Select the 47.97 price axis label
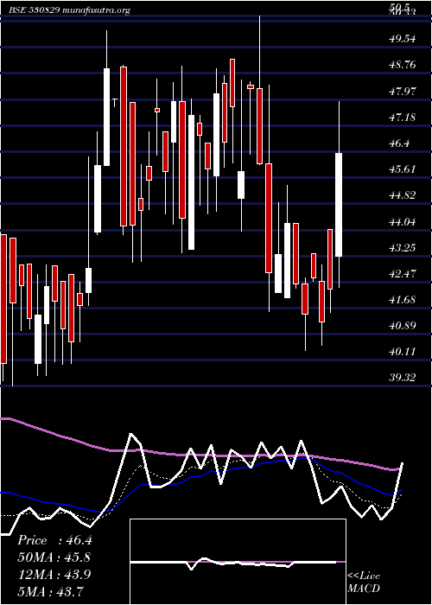The width and height of the screenshot is (432, 605). click(x=403, y=92)
